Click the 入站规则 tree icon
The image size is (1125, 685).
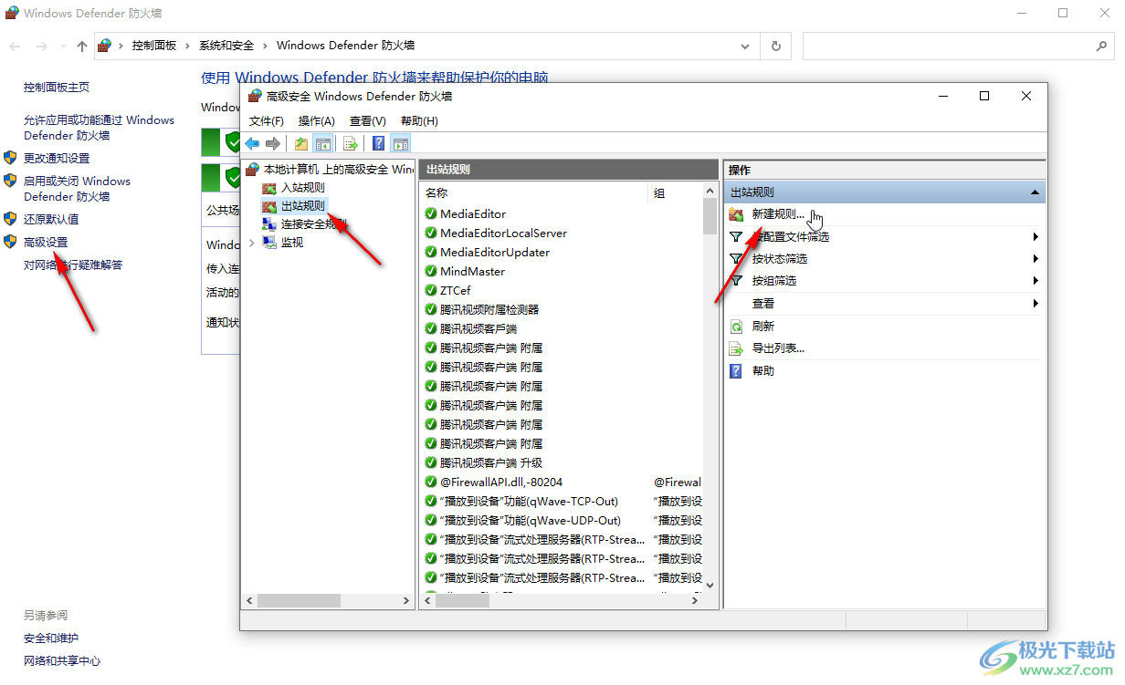pos(269,187)
